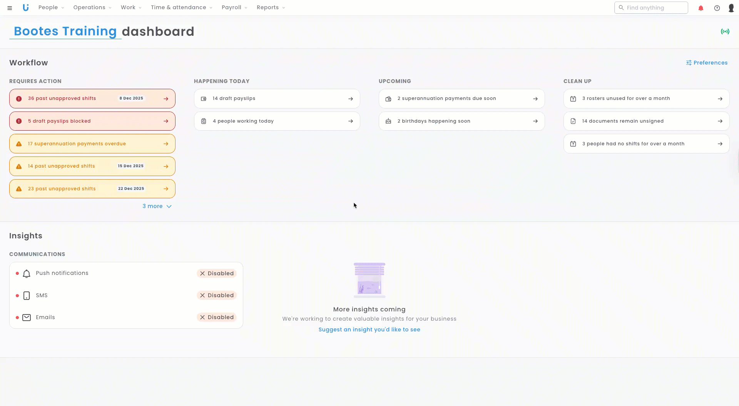Click the SMS Disabled status badge
The height and width of the screenshot is (406, 739).
point(217,295)
